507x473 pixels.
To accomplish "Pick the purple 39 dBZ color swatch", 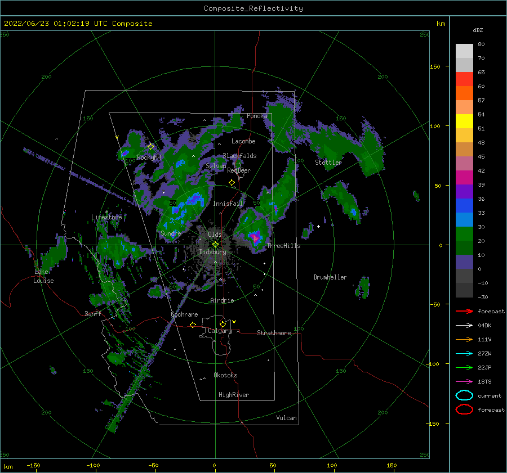I will 464,191.
